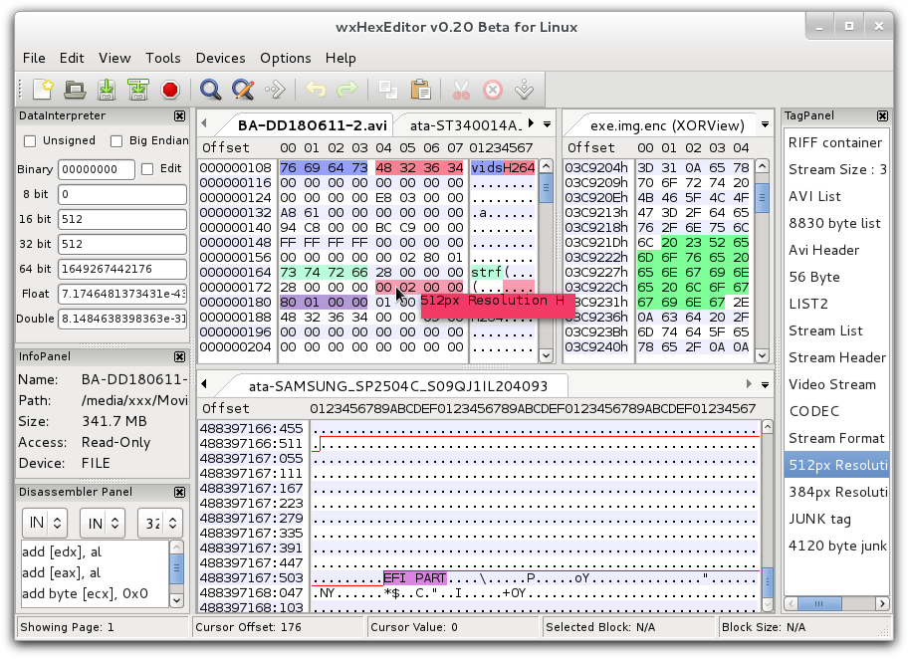Undo the last change
Image resolution: width=909 pixels, height=659 pixels.
(316, 90)
